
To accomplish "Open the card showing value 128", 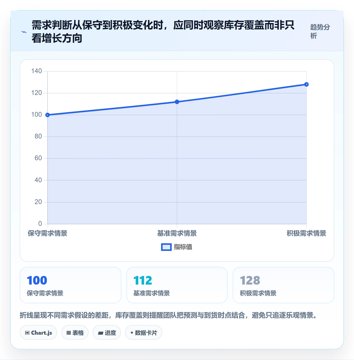I will coord(283,285).
